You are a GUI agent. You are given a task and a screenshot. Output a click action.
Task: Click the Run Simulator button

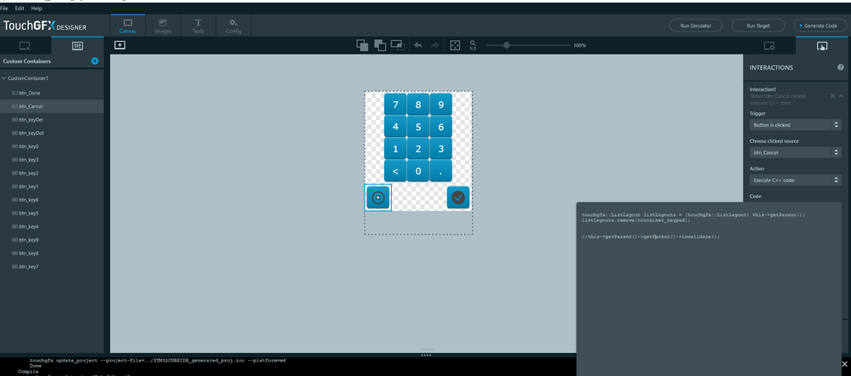(696, 26)
